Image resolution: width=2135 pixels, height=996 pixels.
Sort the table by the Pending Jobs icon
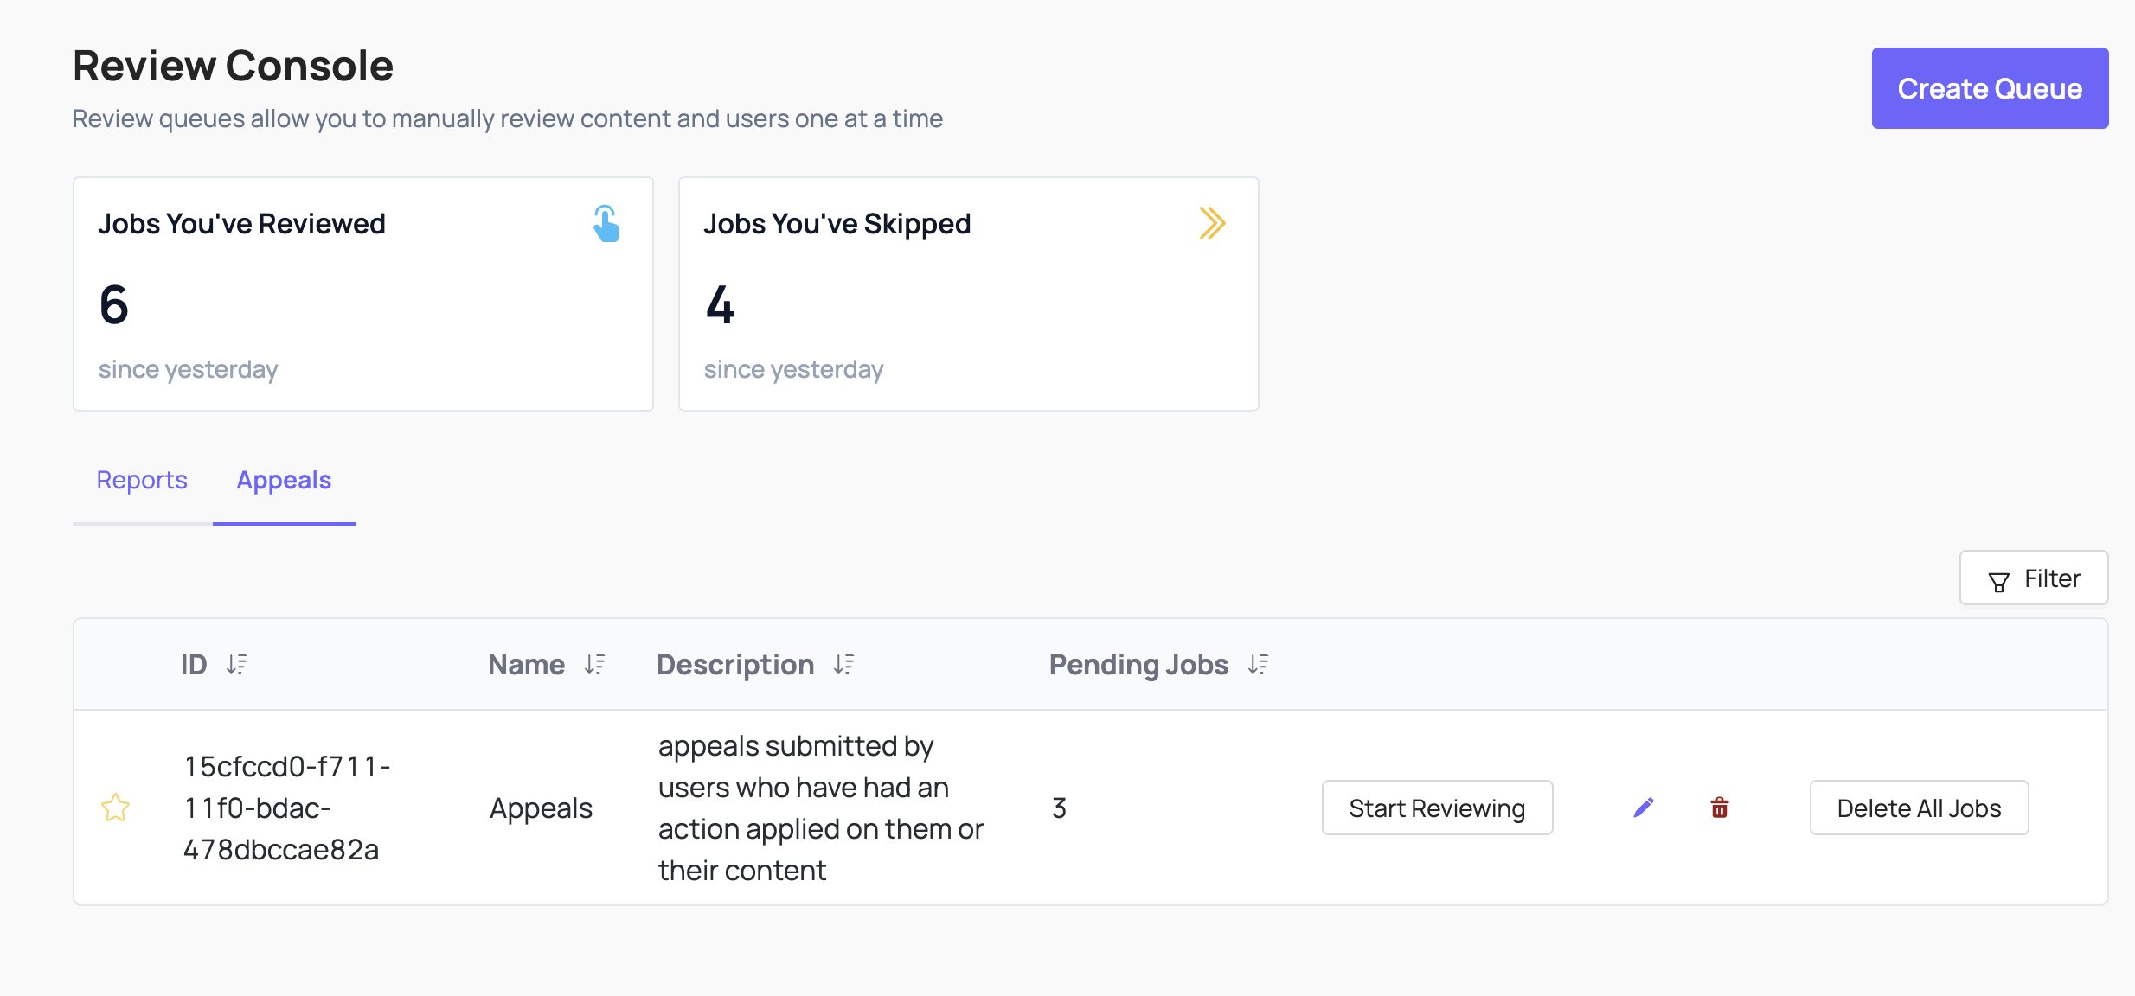click(1259, 664)
